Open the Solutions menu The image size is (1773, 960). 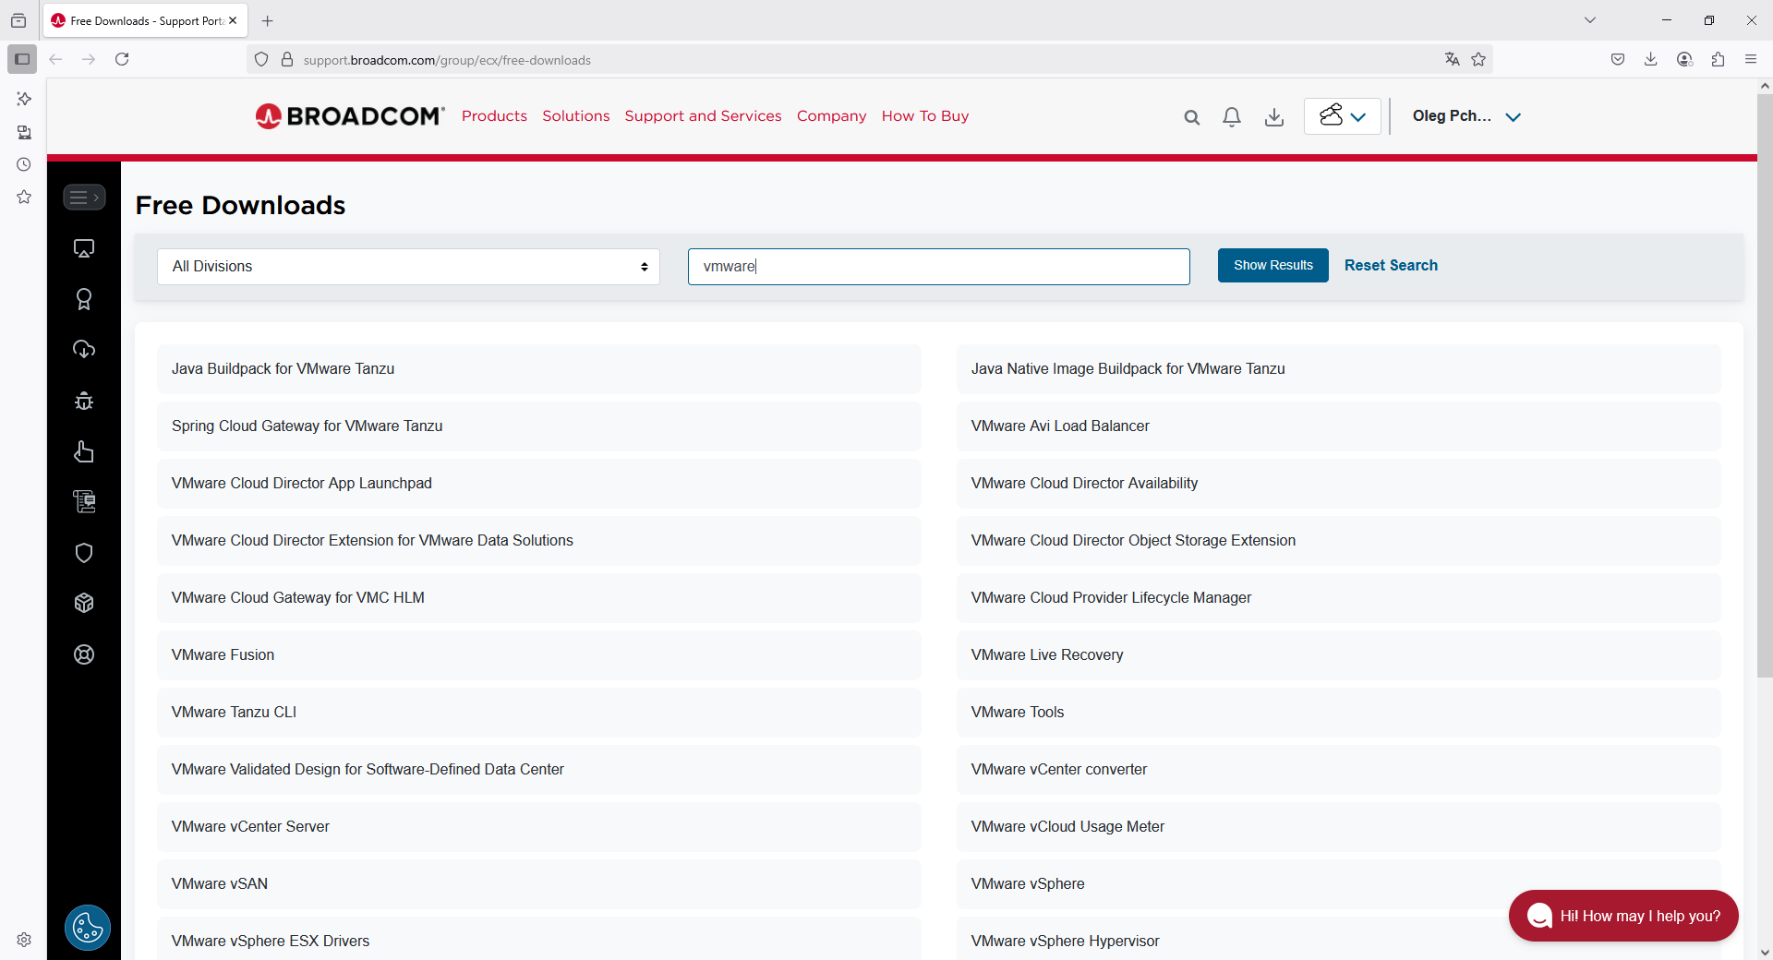click(x=576, y=116)
